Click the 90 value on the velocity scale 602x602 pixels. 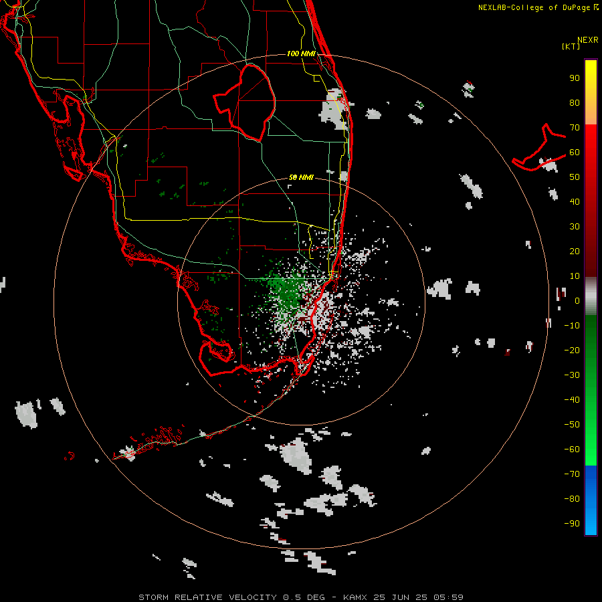tap(575, 78)
